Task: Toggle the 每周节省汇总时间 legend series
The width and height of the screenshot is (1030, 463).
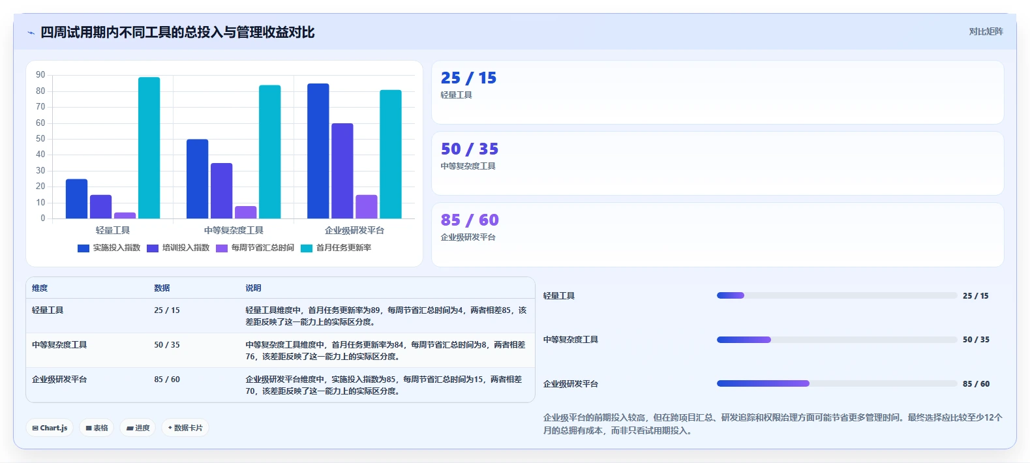Action: point(255,248)
